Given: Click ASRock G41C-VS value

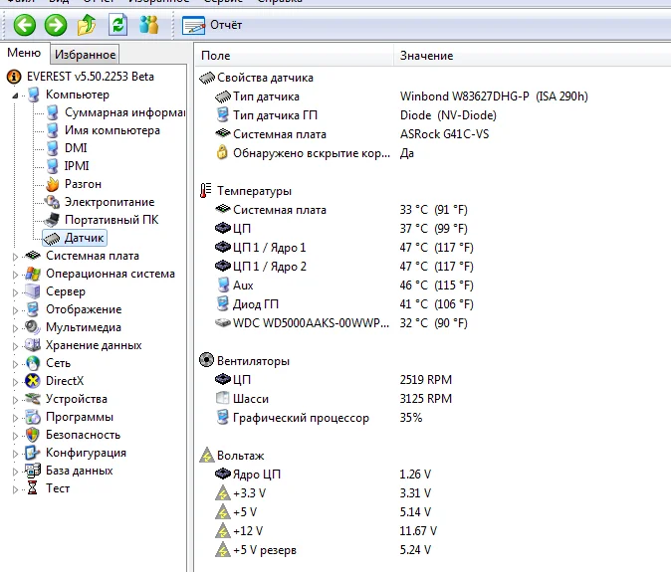Looking at the screenshot, I should point(444,134).
